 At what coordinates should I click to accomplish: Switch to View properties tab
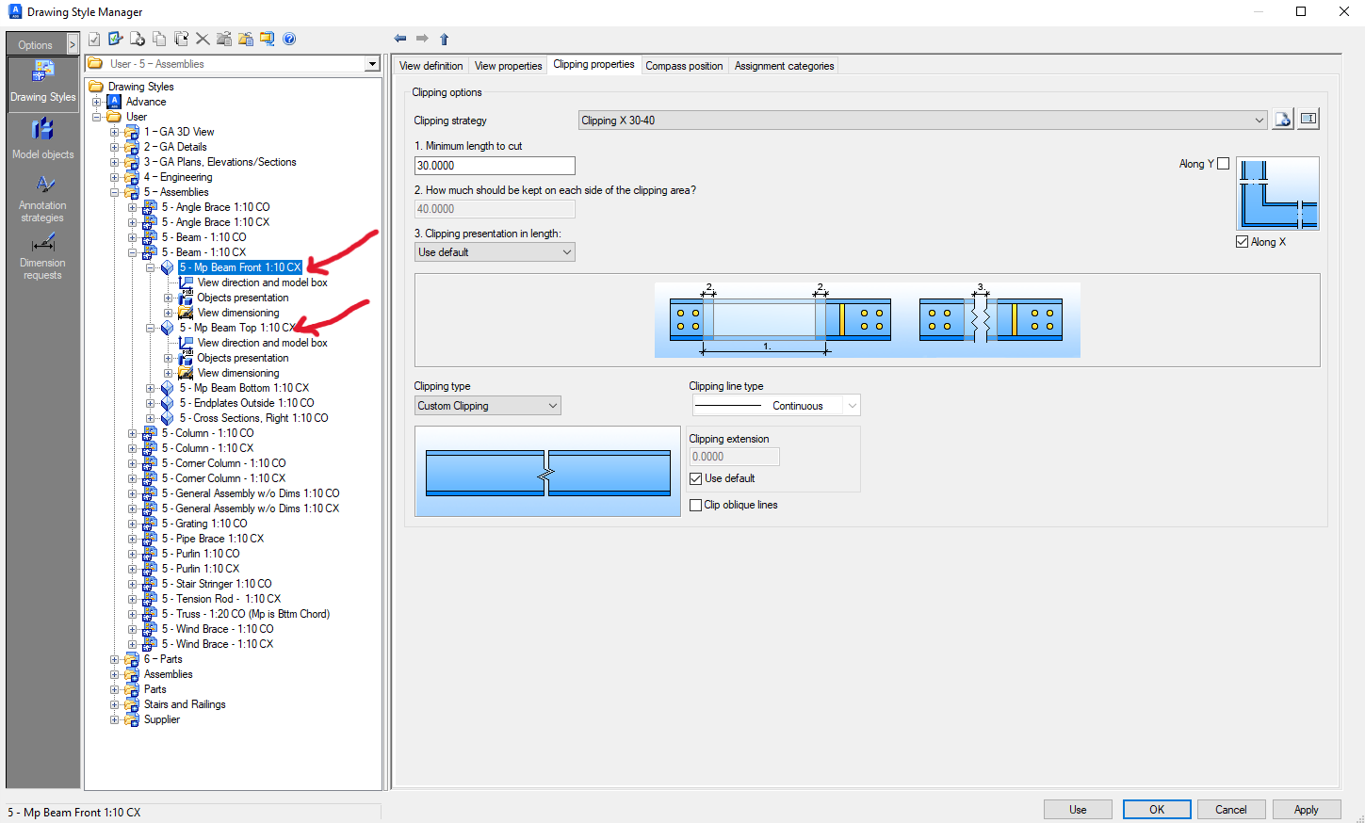click(508, 66)
